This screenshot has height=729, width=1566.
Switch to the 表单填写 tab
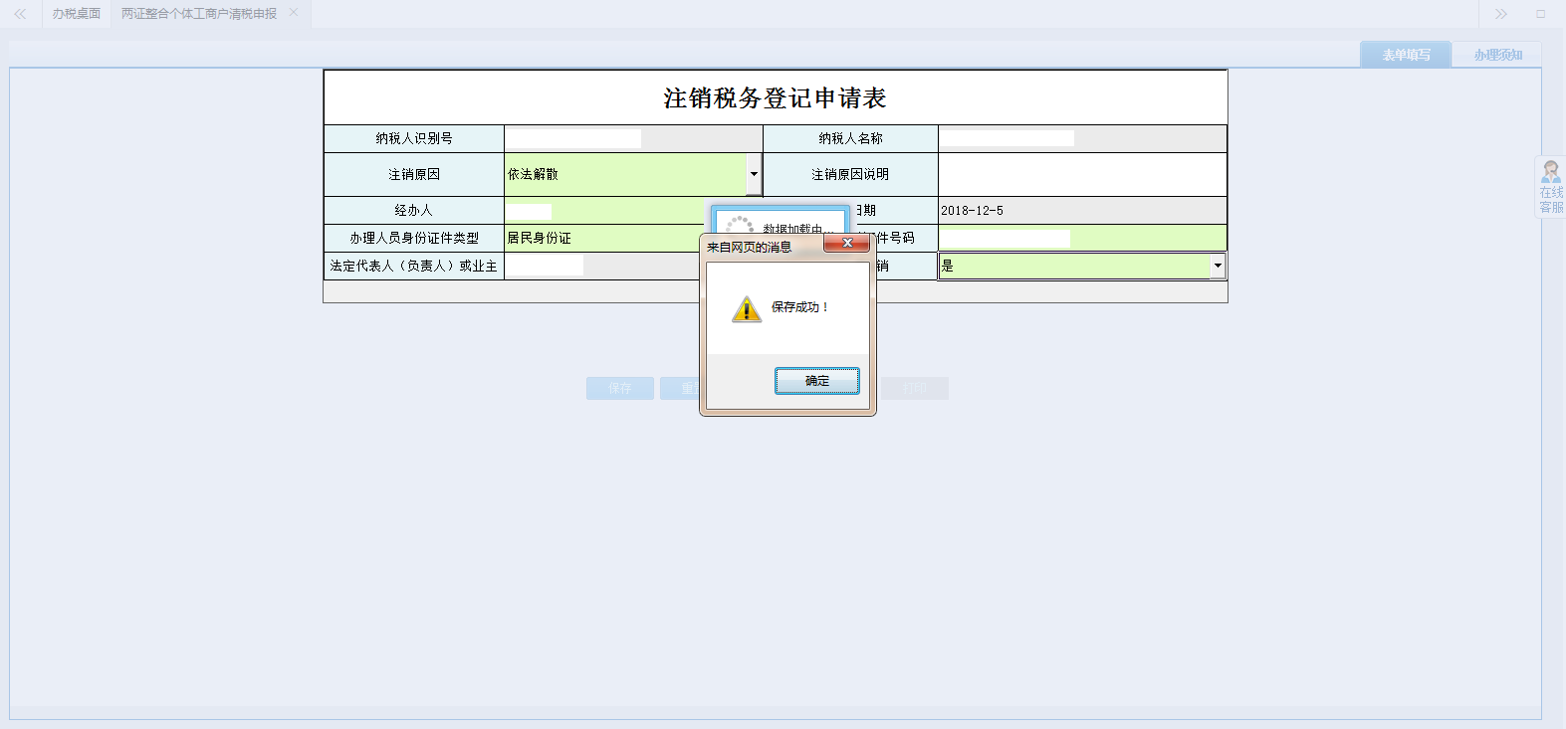pos(1406,55)
